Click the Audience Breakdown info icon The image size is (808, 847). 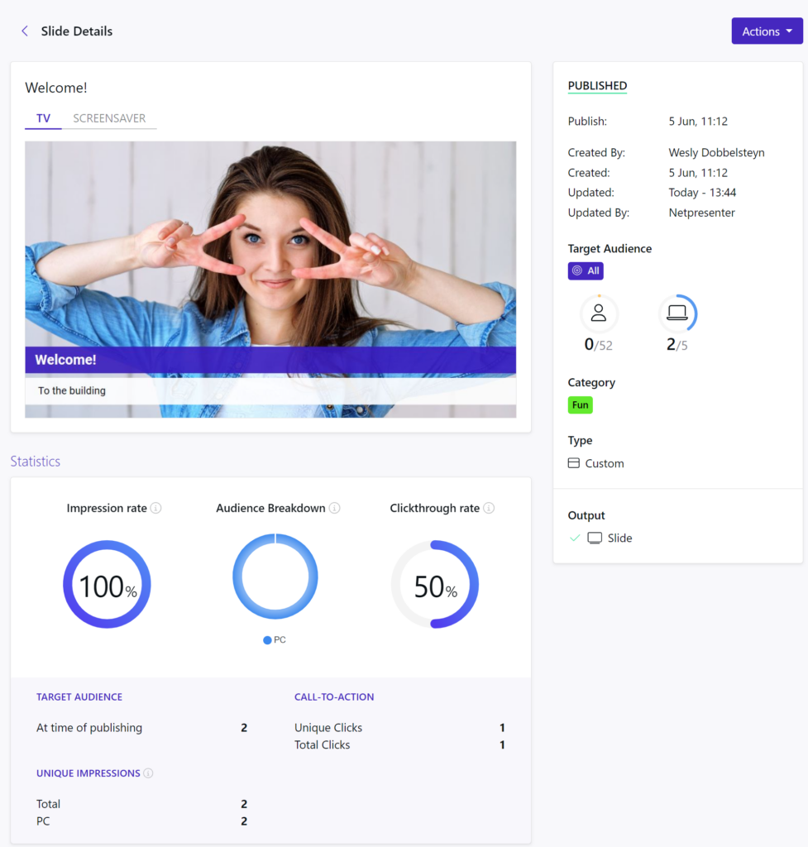point(335,508)
